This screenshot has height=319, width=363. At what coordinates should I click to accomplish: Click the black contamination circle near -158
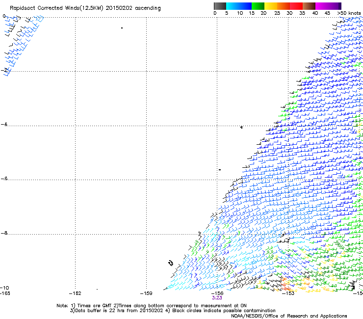171,263
